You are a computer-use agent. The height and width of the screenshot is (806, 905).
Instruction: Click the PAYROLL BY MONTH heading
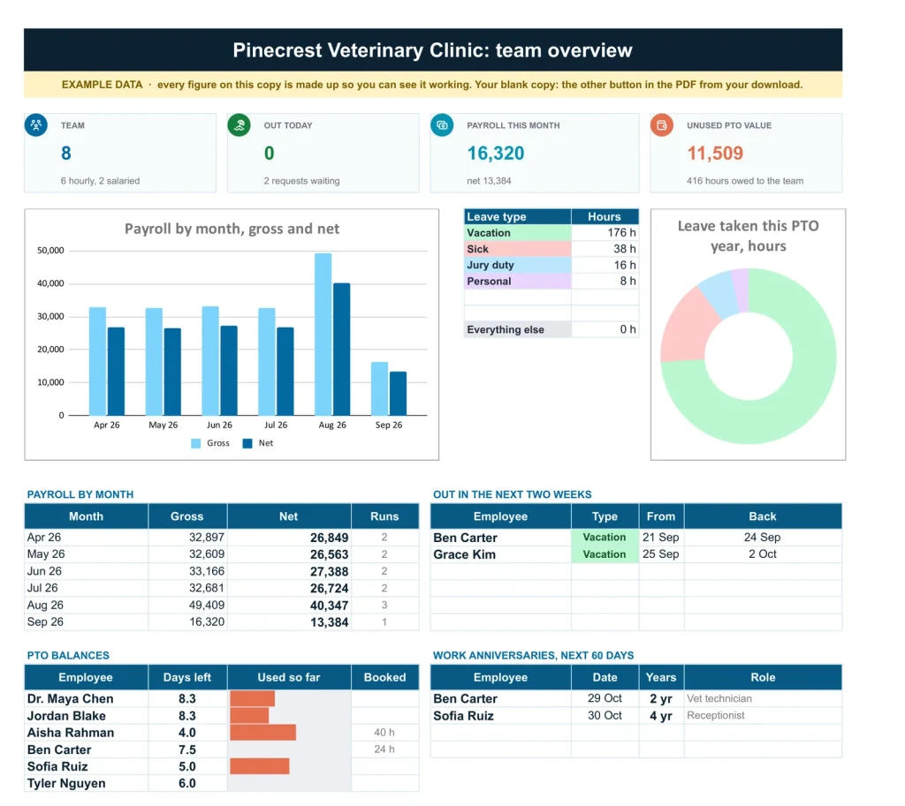coord(80,494)
